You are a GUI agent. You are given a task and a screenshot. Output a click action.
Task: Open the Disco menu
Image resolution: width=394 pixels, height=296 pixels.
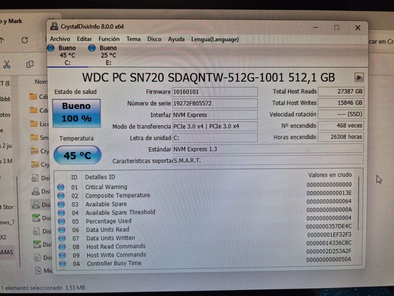point(154,39)
